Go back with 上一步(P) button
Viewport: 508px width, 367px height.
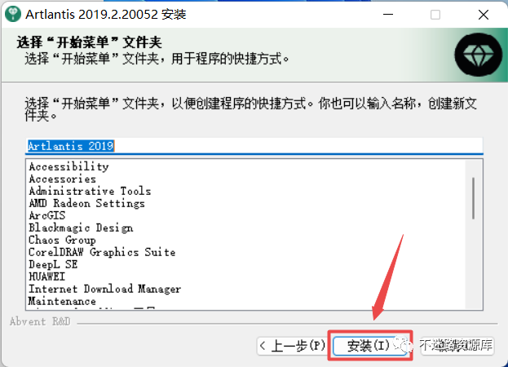[292, 346]
